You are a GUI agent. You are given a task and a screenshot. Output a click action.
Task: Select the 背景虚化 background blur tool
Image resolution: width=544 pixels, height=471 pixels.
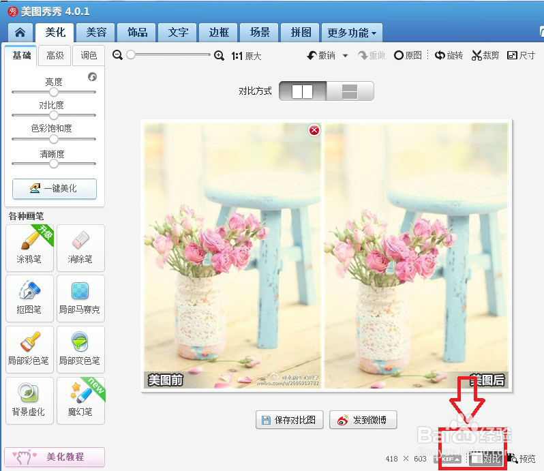[29, 401]
